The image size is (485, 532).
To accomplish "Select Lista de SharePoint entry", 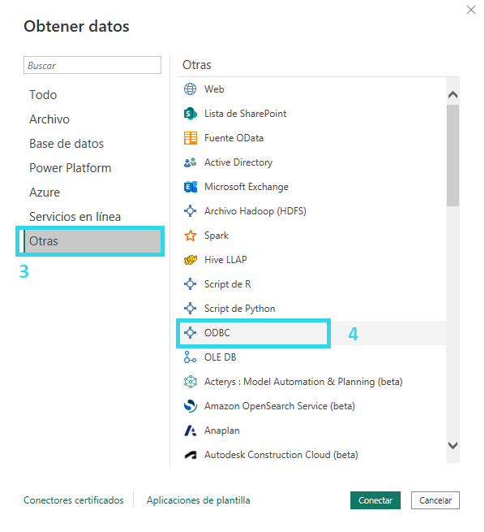I will point(245,114).
